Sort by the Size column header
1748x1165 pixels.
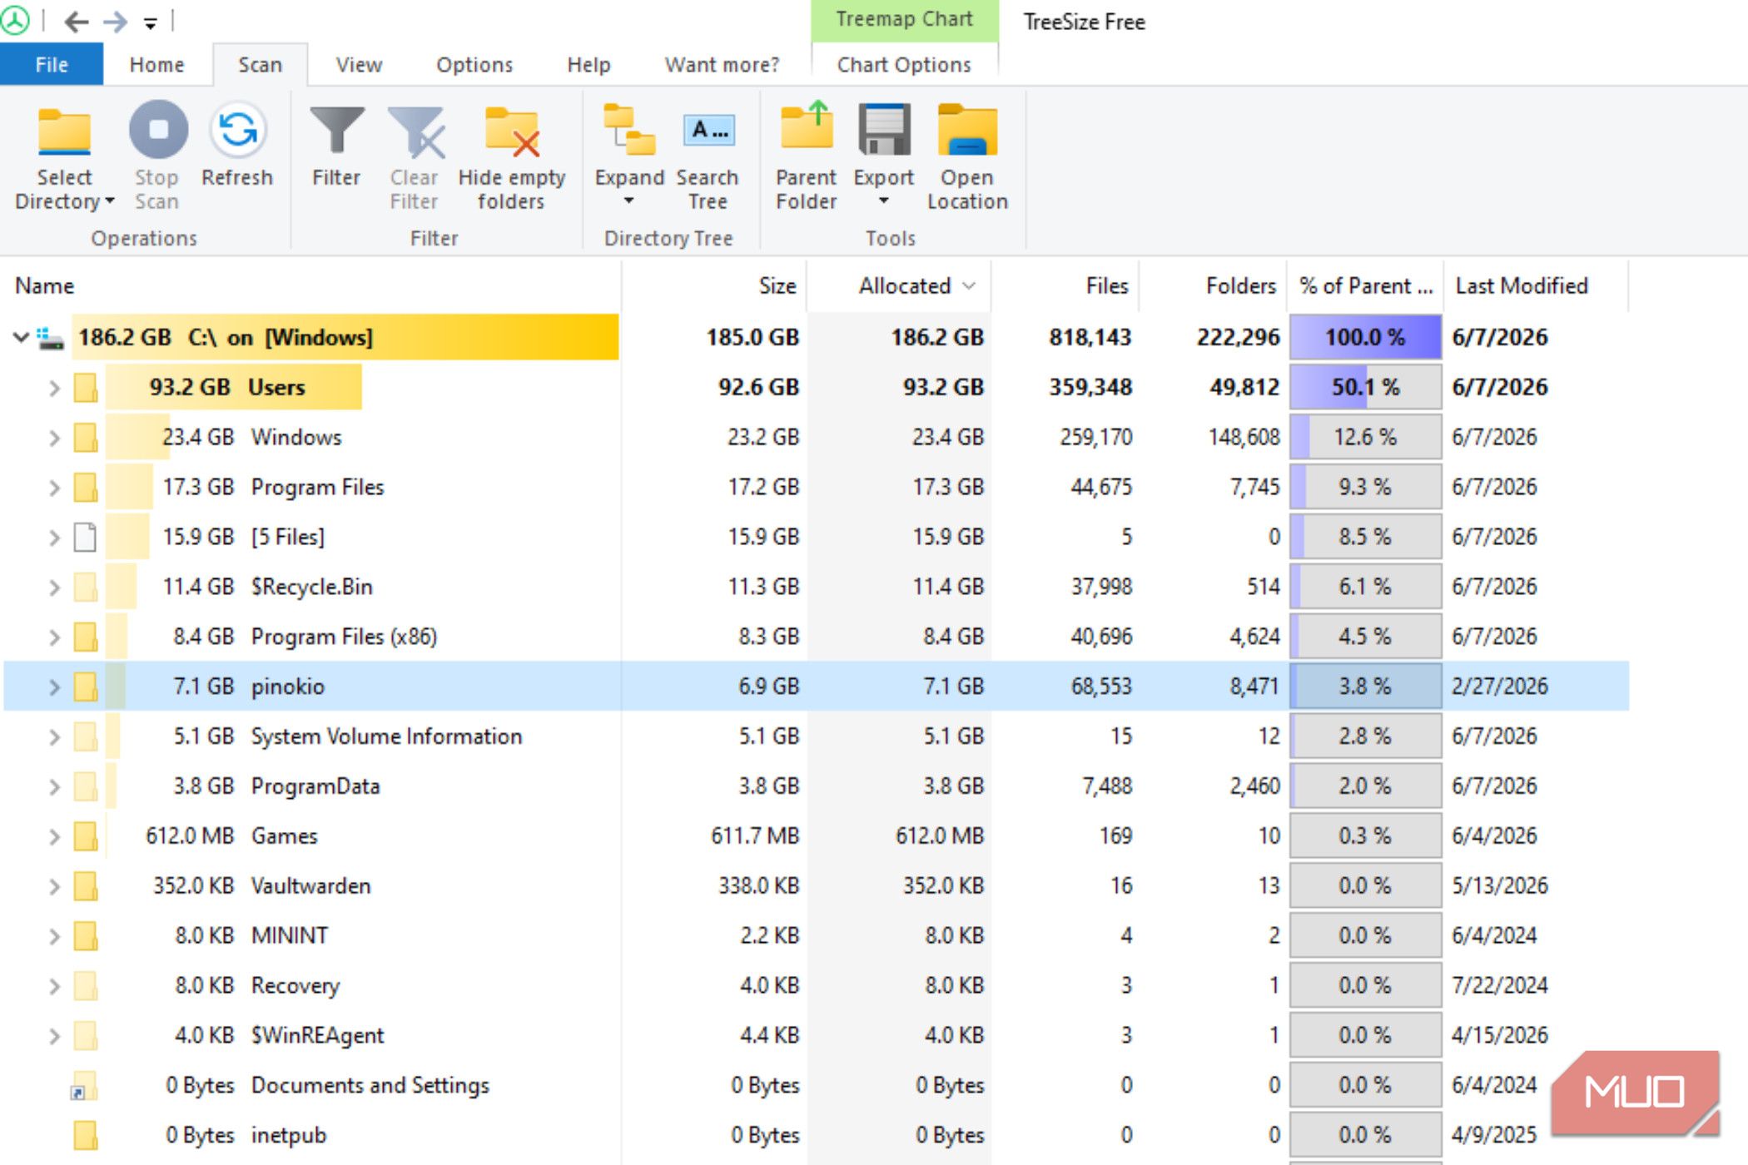point(714,286)
